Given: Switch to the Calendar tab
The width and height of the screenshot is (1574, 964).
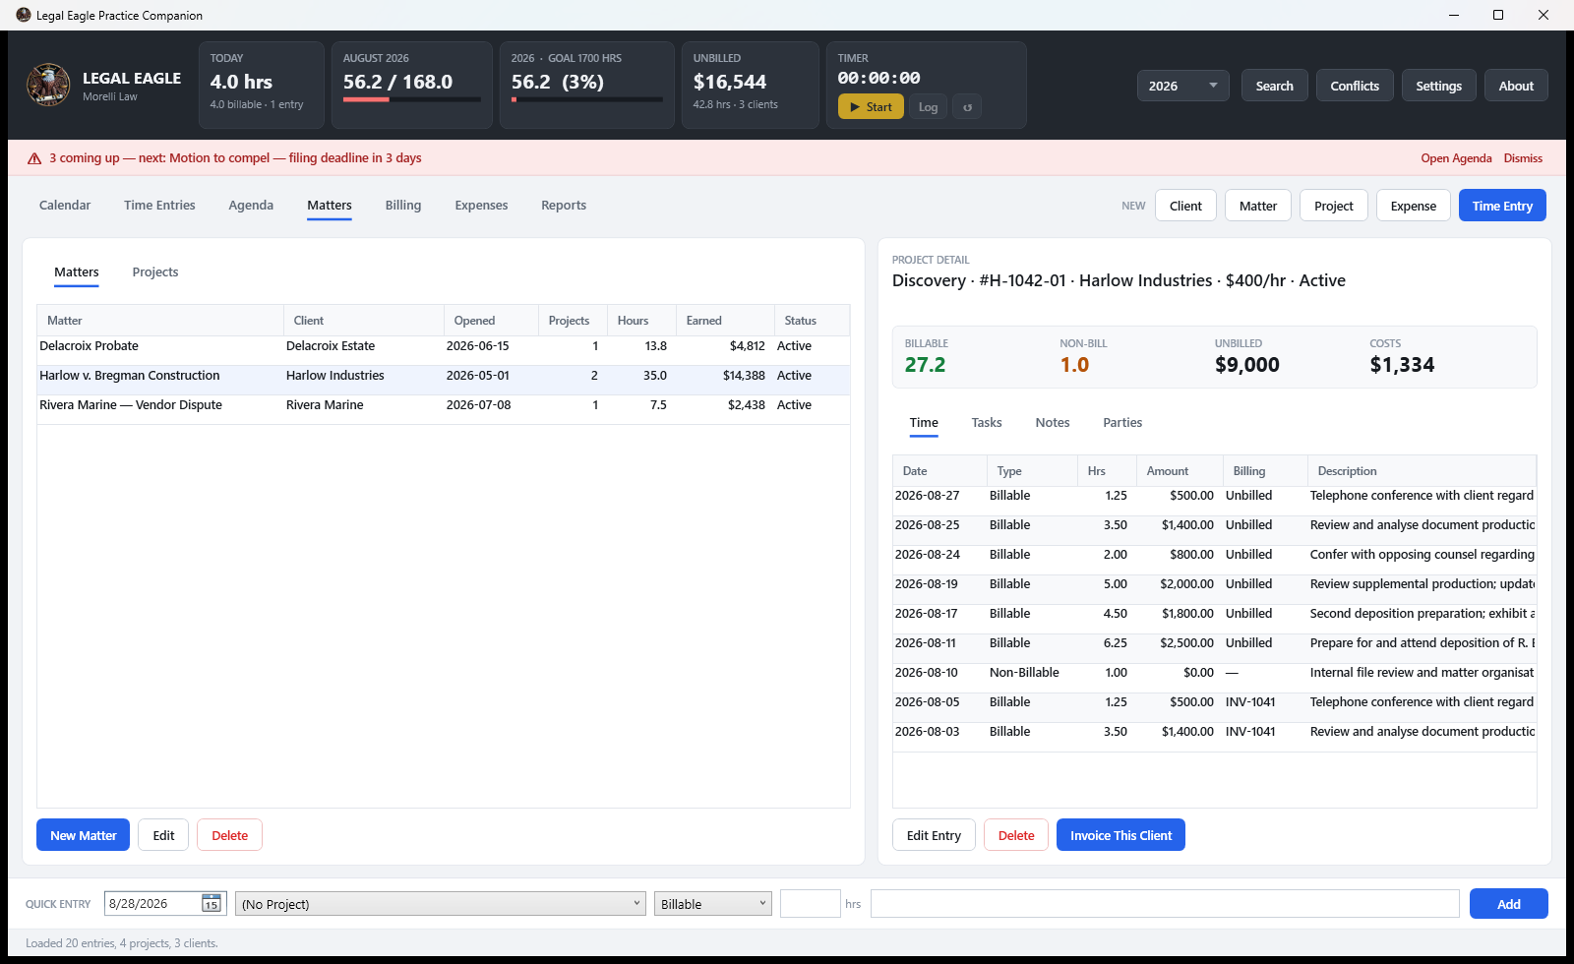Looking at the screenshot, I should click(x=65, y=206).
